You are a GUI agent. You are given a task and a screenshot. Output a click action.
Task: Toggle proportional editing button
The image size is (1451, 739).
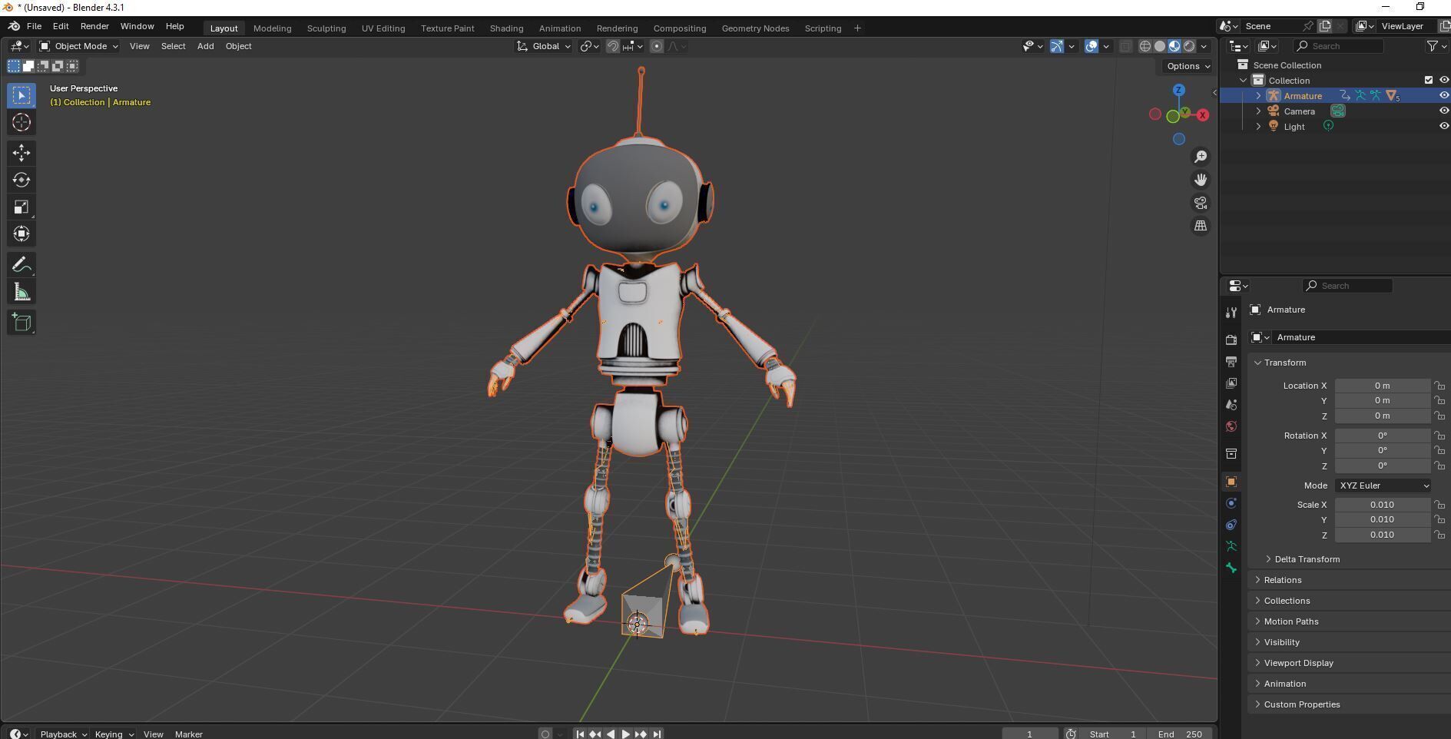pos(657,46)
